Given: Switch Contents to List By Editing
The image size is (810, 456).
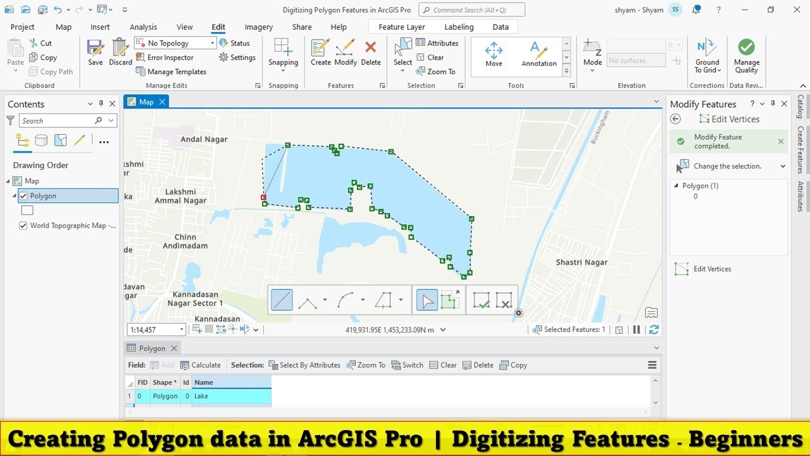Looking at the screenshot, I should click(x=79, y=141).
